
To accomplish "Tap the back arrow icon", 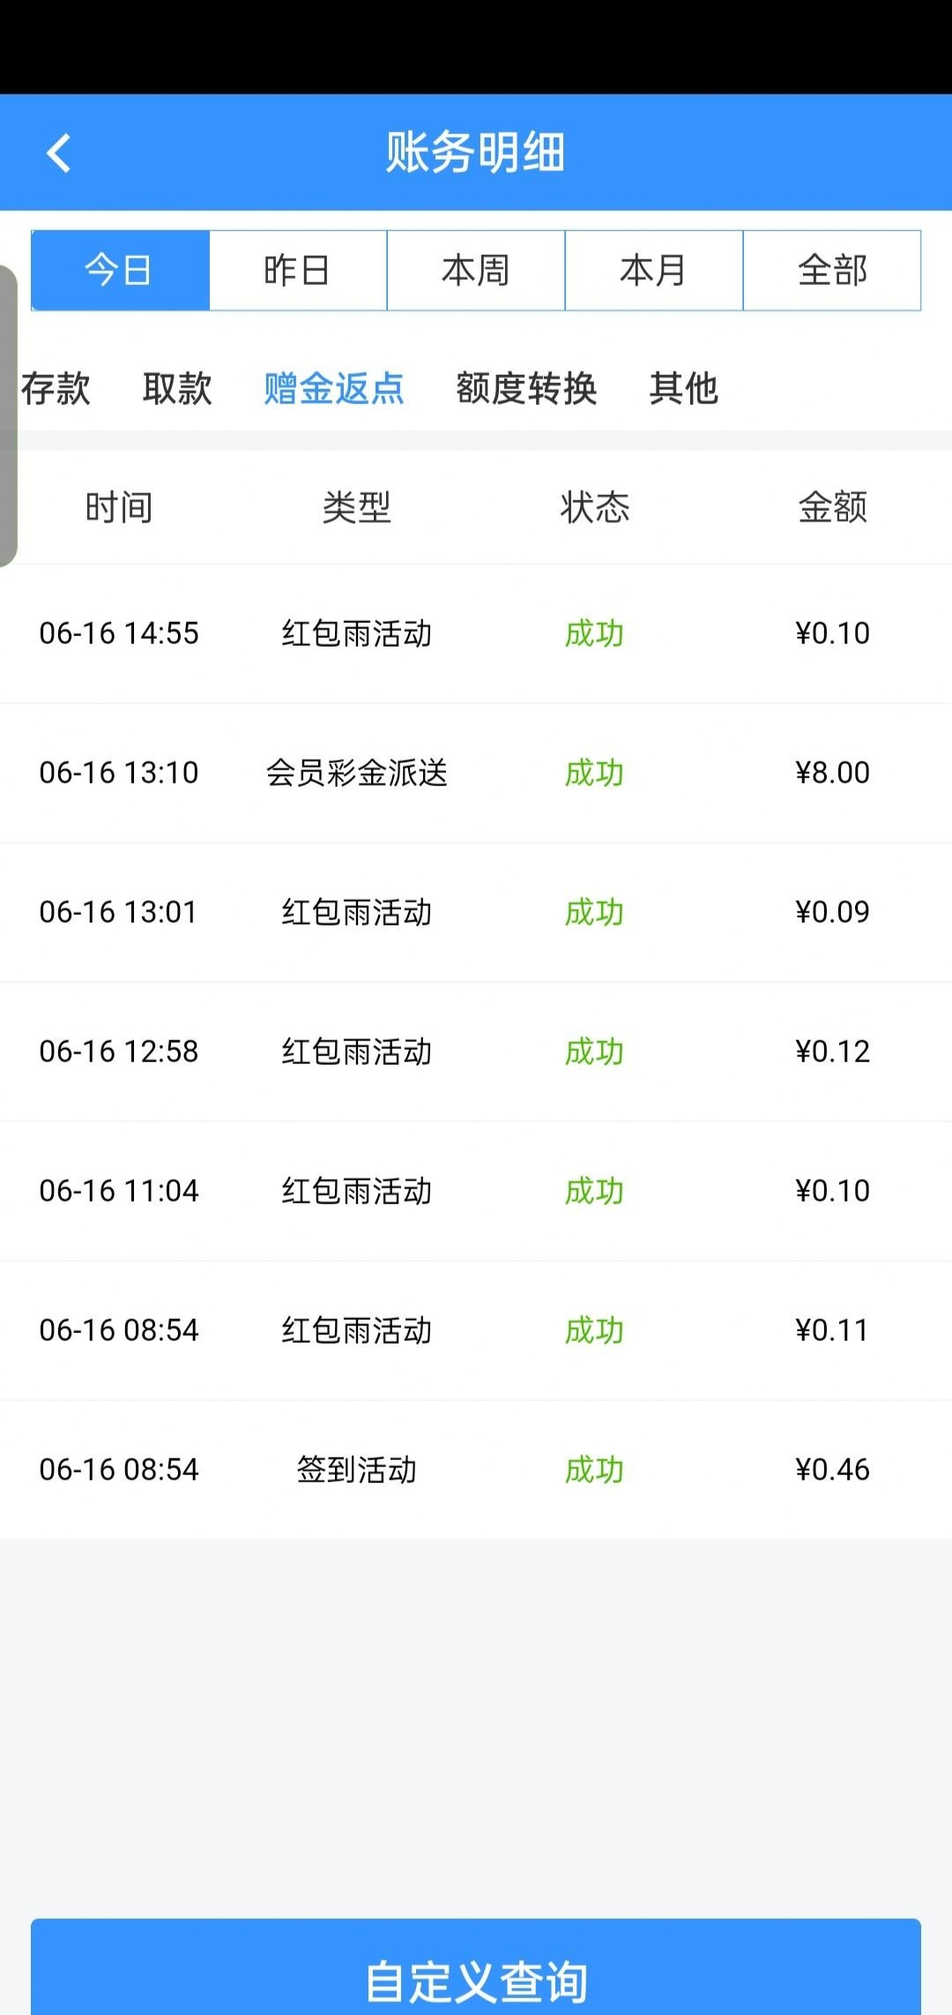I will pyautogui.click(x=58, y=153).
